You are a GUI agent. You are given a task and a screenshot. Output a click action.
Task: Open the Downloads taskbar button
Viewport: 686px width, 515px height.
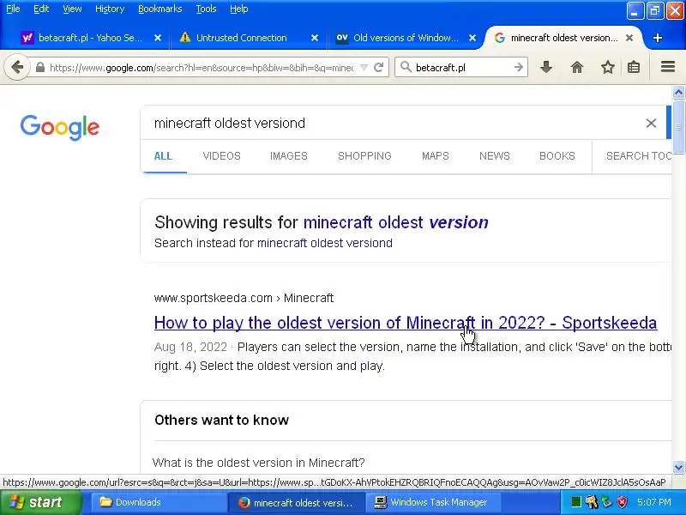click(159, 502)
